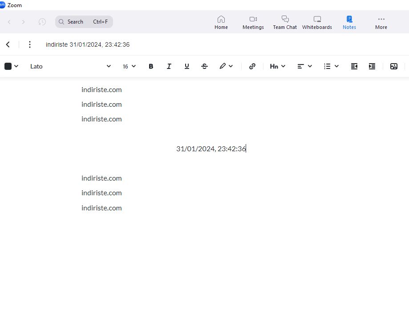This screenshot has width=409, height=322.
Task: Open the Whiteboards tab
Action: [x=317, y=22]
